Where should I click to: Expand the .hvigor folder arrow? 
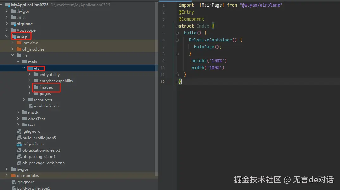pyautogui.click(x=7, y=11)
